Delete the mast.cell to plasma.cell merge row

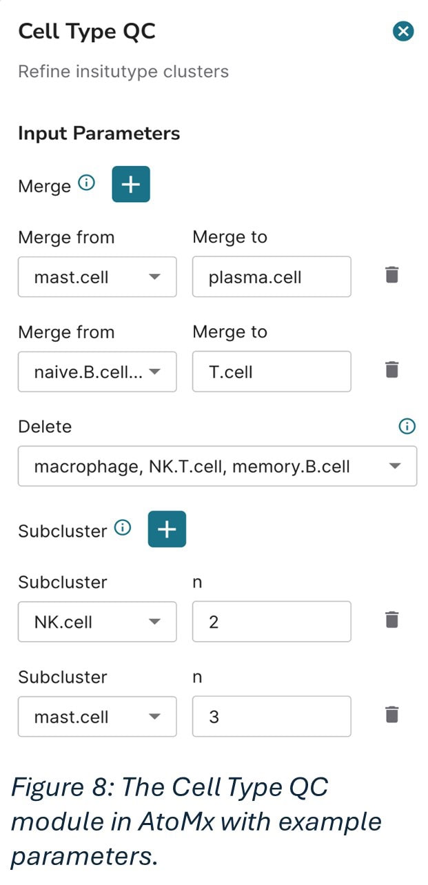click(x=391, y=275)
